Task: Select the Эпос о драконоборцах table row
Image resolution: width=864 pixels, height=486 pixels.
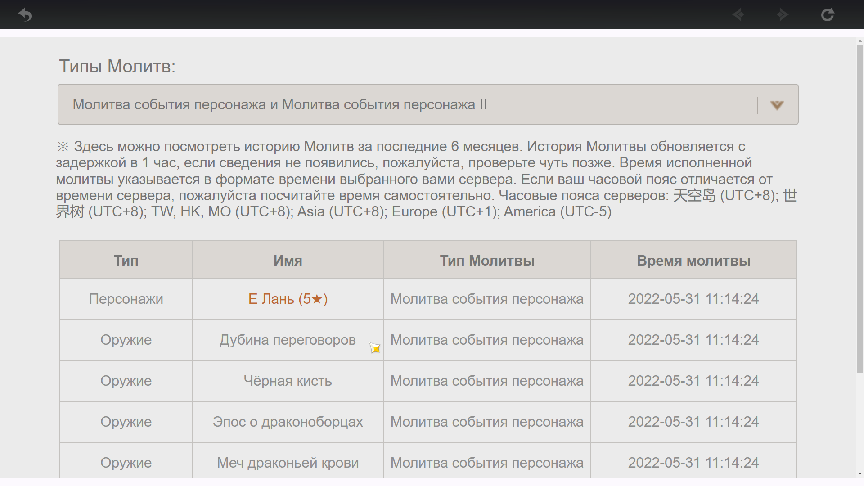Action: (x=288, y=422)
